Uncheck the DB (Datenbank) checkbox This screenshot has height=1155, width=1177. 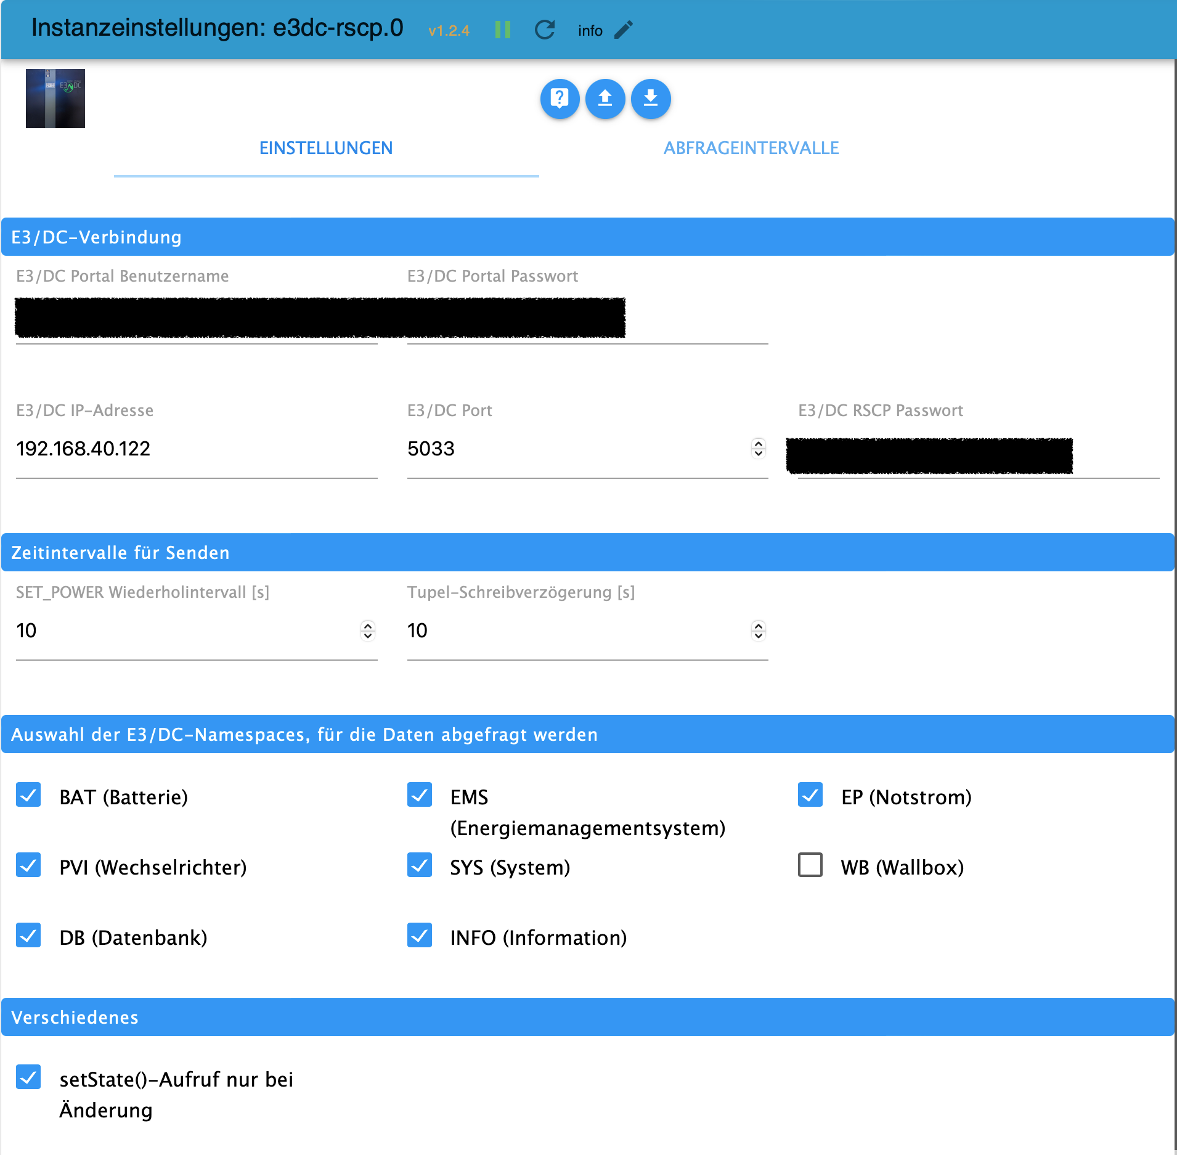pos(28,936)
